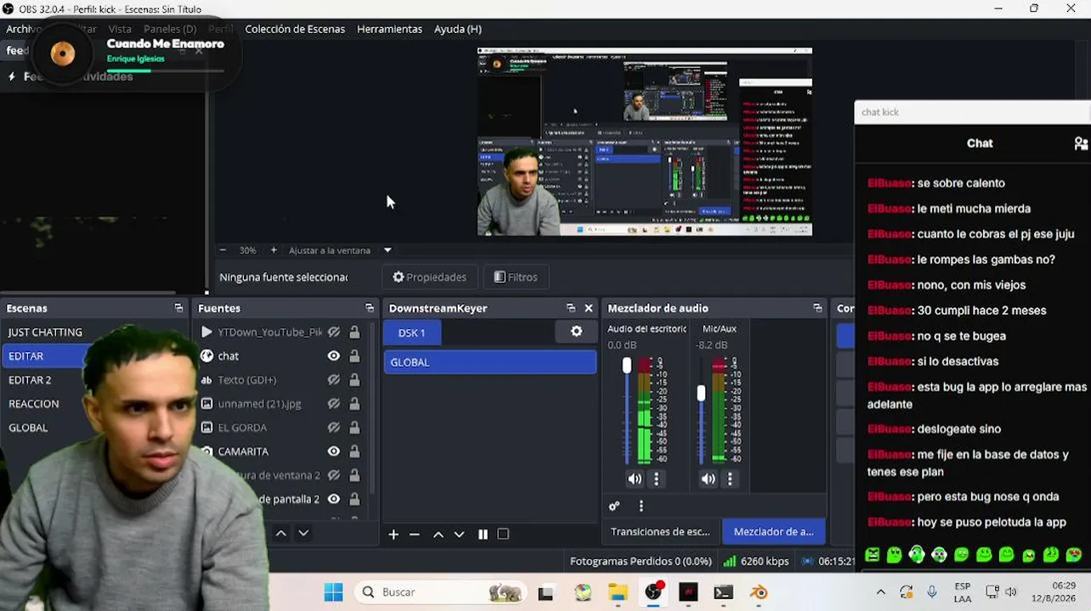Screen dimensions: 1091x611
Task: Show the EL GORDA source
Action: click(334, 427)
